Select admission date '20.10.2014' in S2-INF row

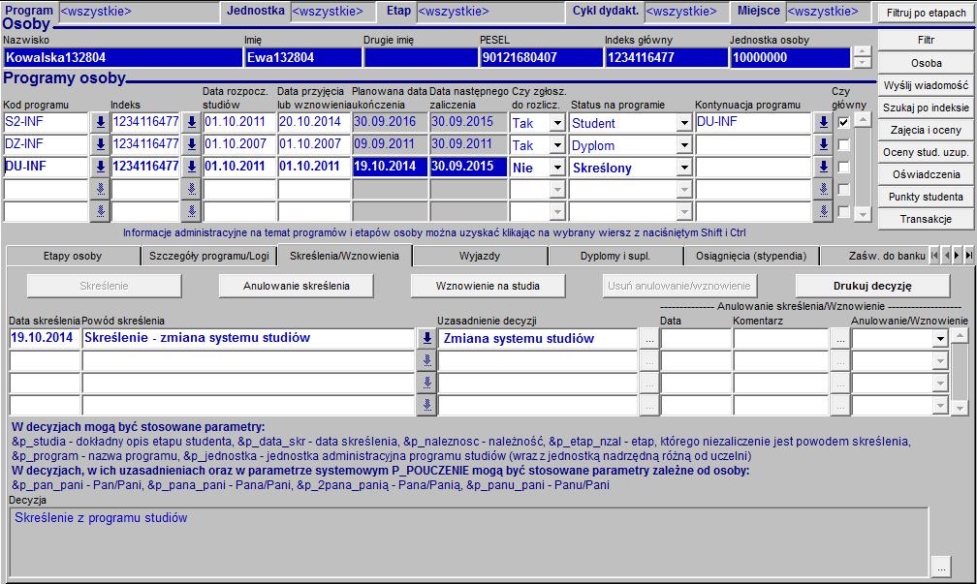coord(314,122)
